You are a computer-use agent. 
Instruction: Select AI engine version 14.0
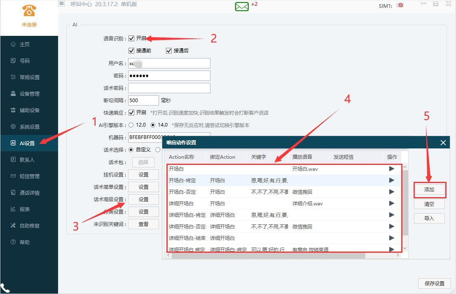(x=153, y=125)
